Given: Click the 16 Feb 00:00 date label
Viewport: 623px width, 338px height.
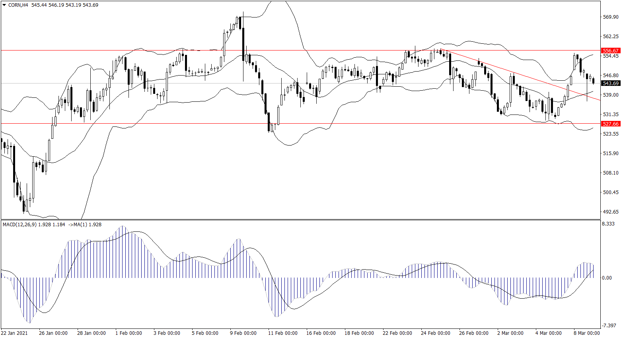Looking at the screenshot, I should [x=321, y=333].
